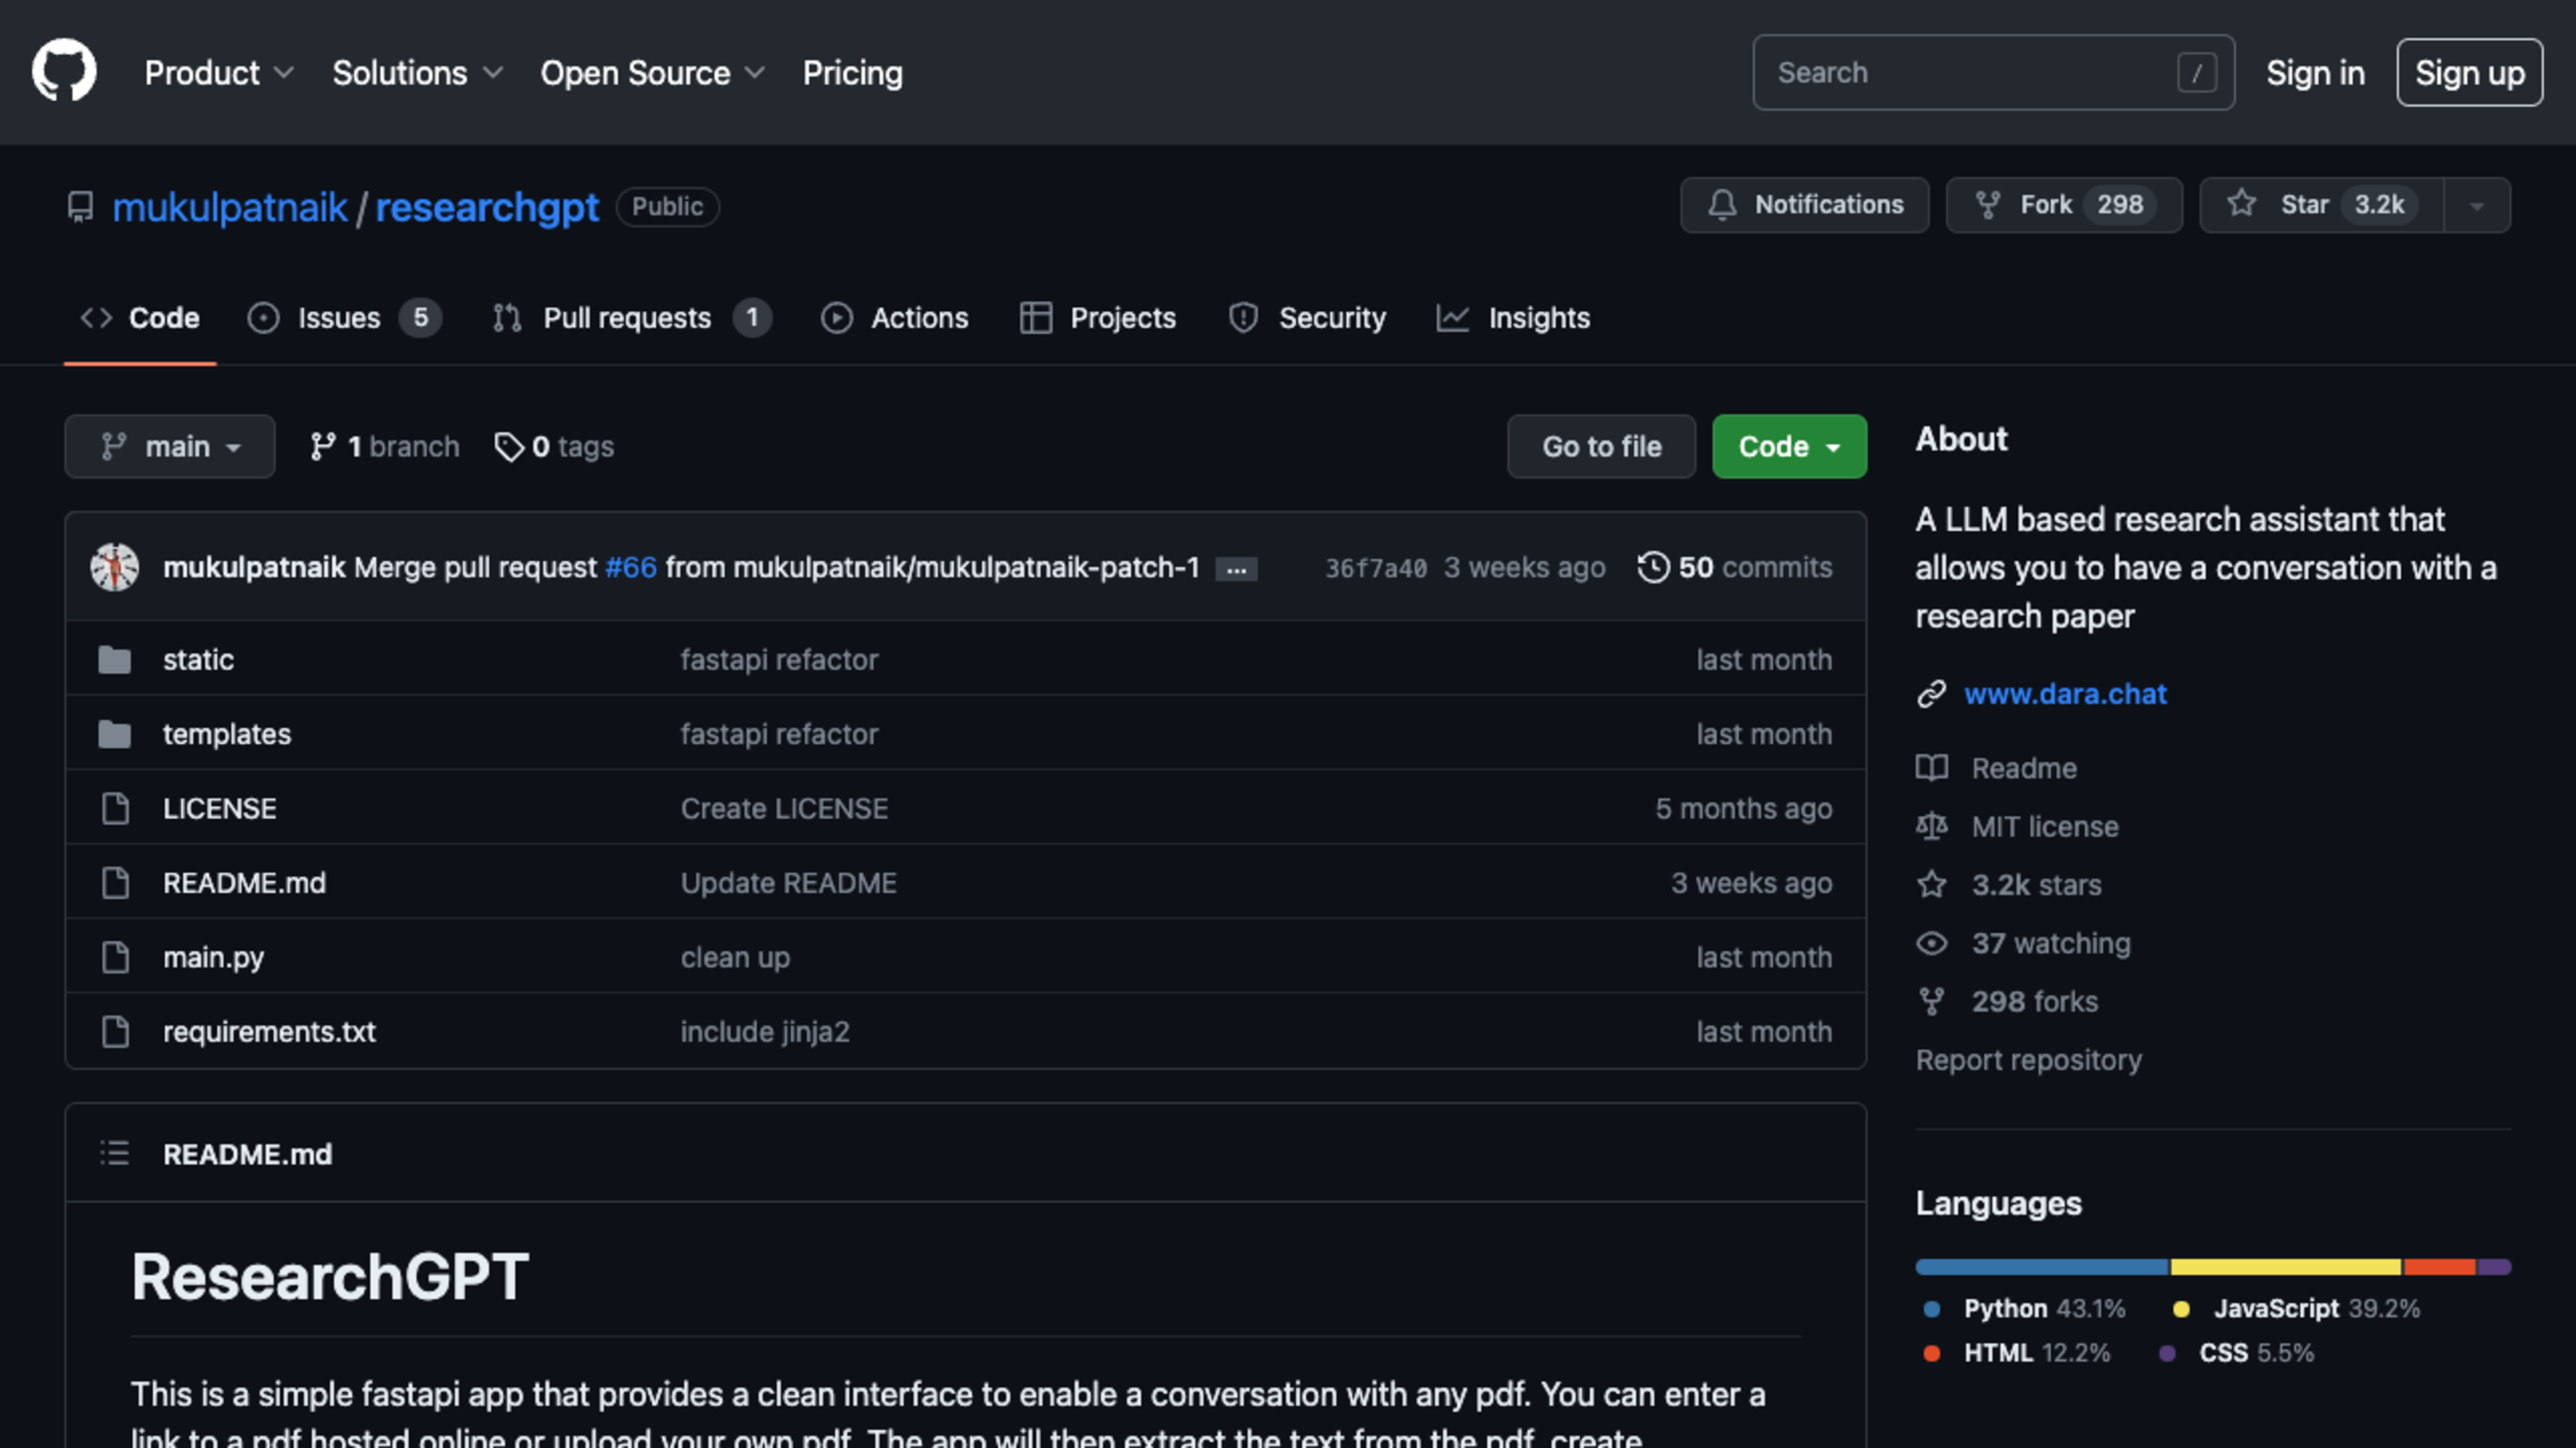The image size is (2576, 1448).
Task: Click the yellow JavaScript segment of language bar
Action: [2286, 1267]
